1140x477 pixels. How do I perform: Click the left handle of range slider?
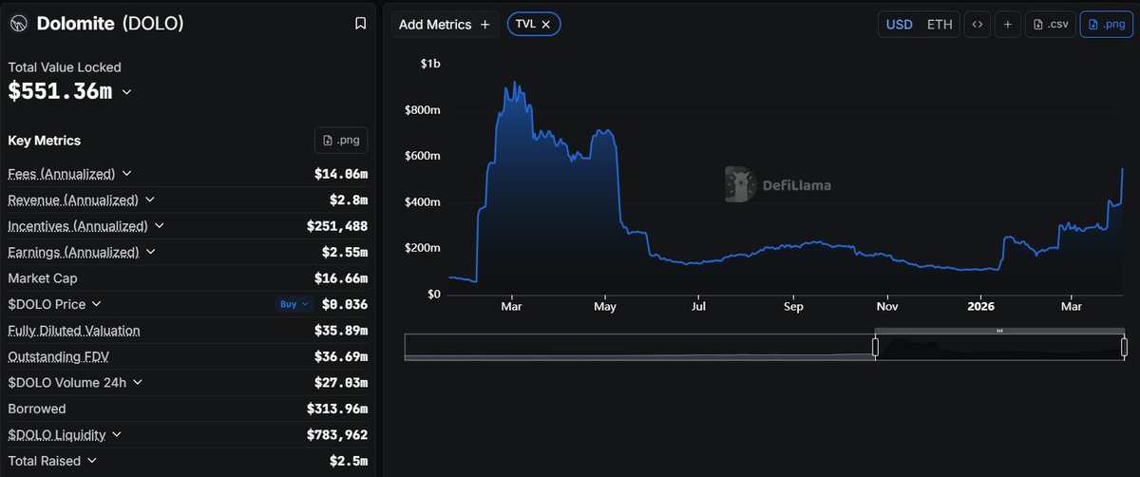click(875, 347)
